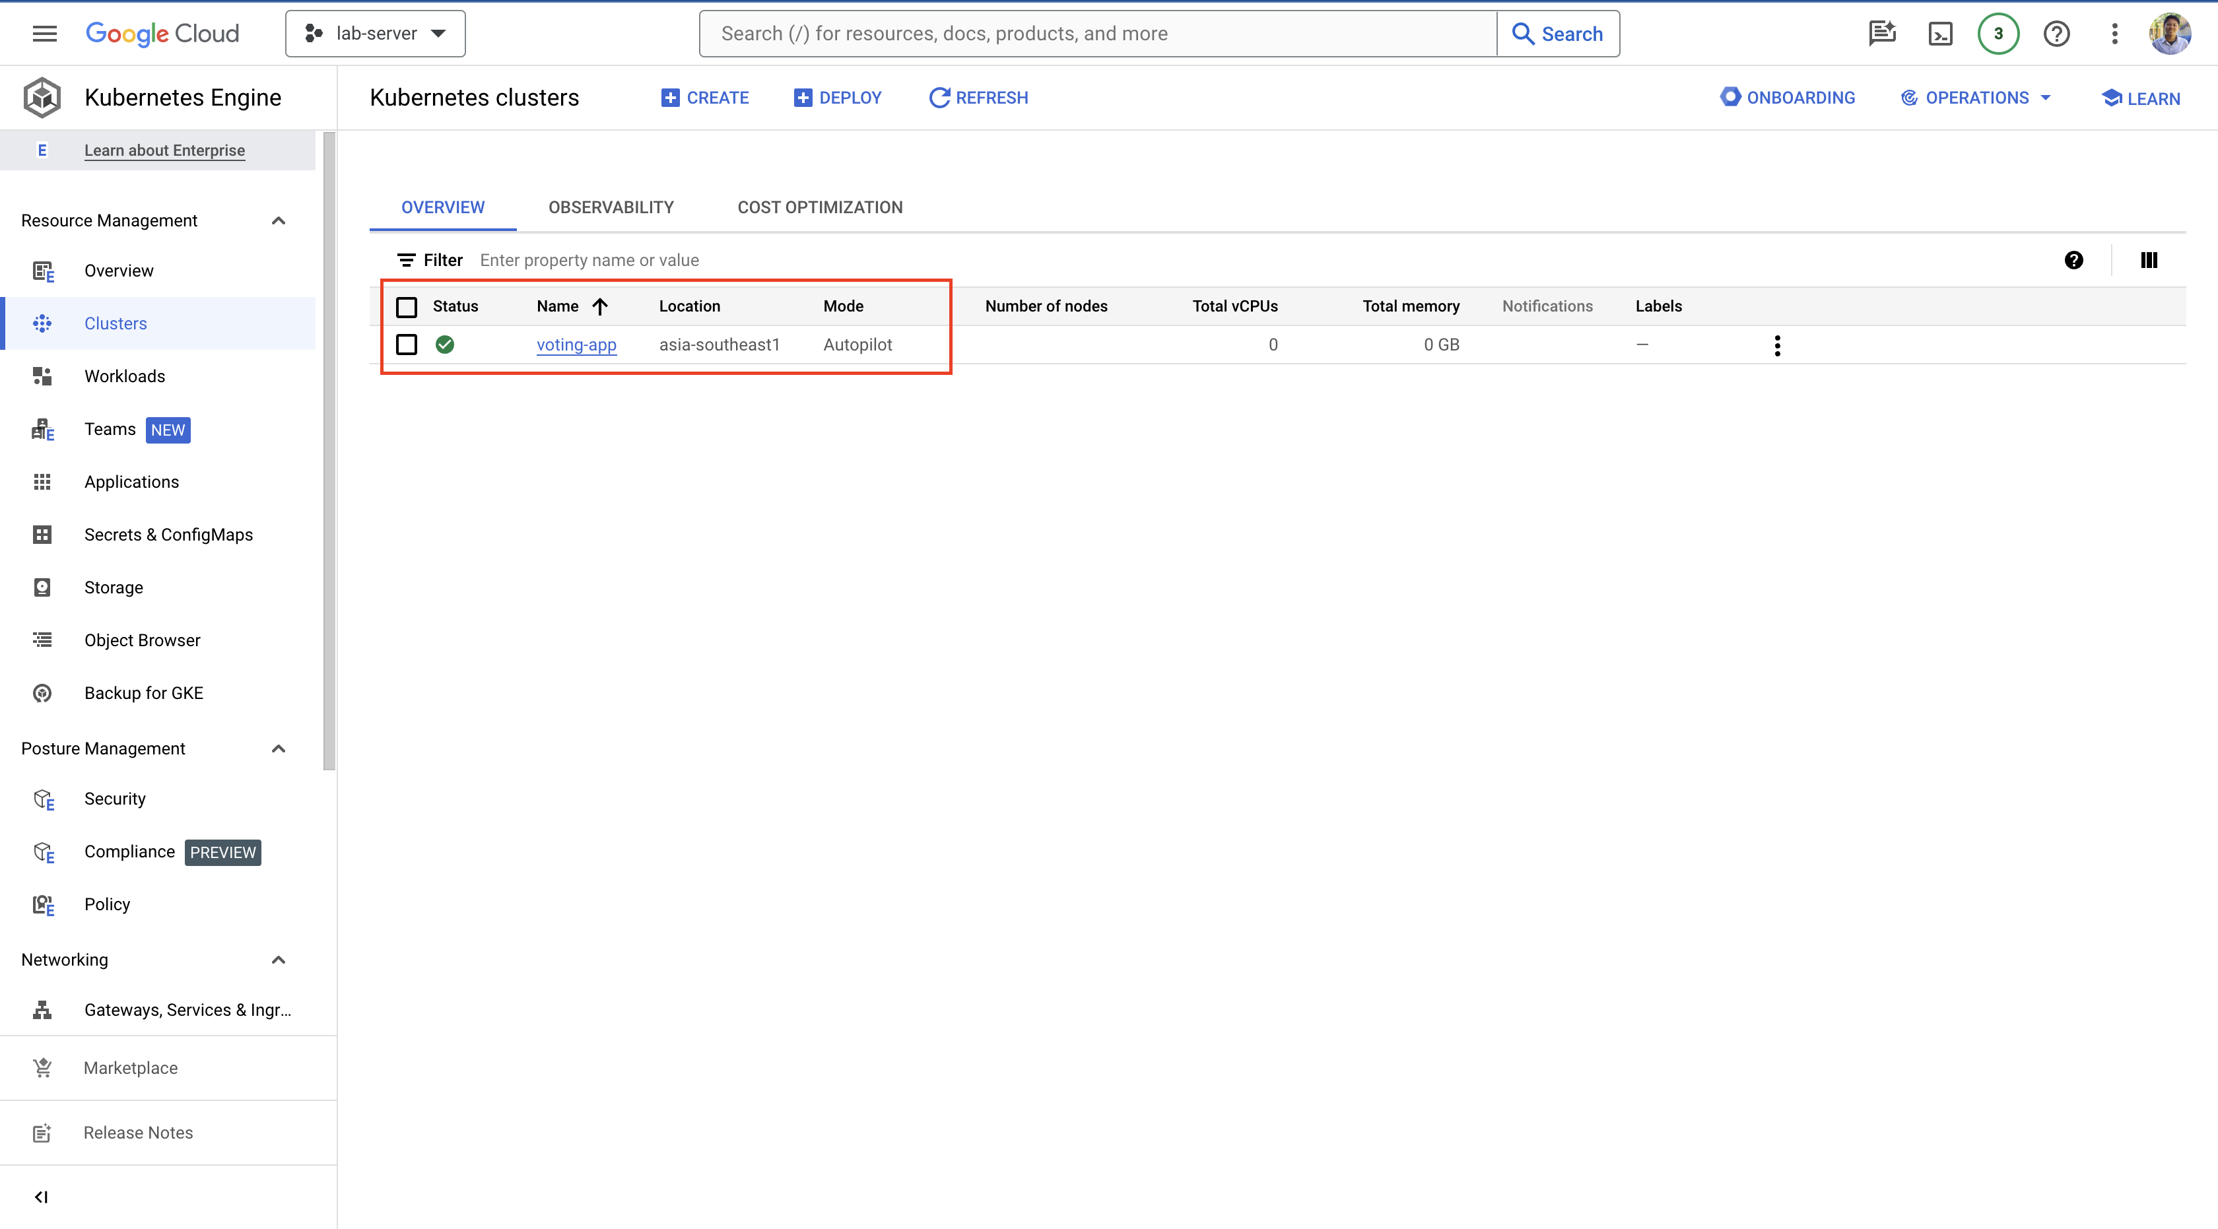Screen dimensions: 2218x1229
Task: Click the Learn icon
Action: [2112, 97]
